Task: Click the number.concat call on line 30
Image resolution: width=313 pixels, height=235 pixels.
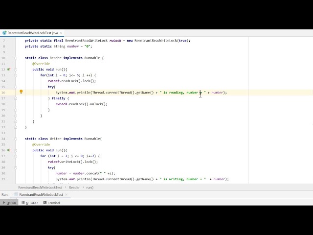Action: 94,173
